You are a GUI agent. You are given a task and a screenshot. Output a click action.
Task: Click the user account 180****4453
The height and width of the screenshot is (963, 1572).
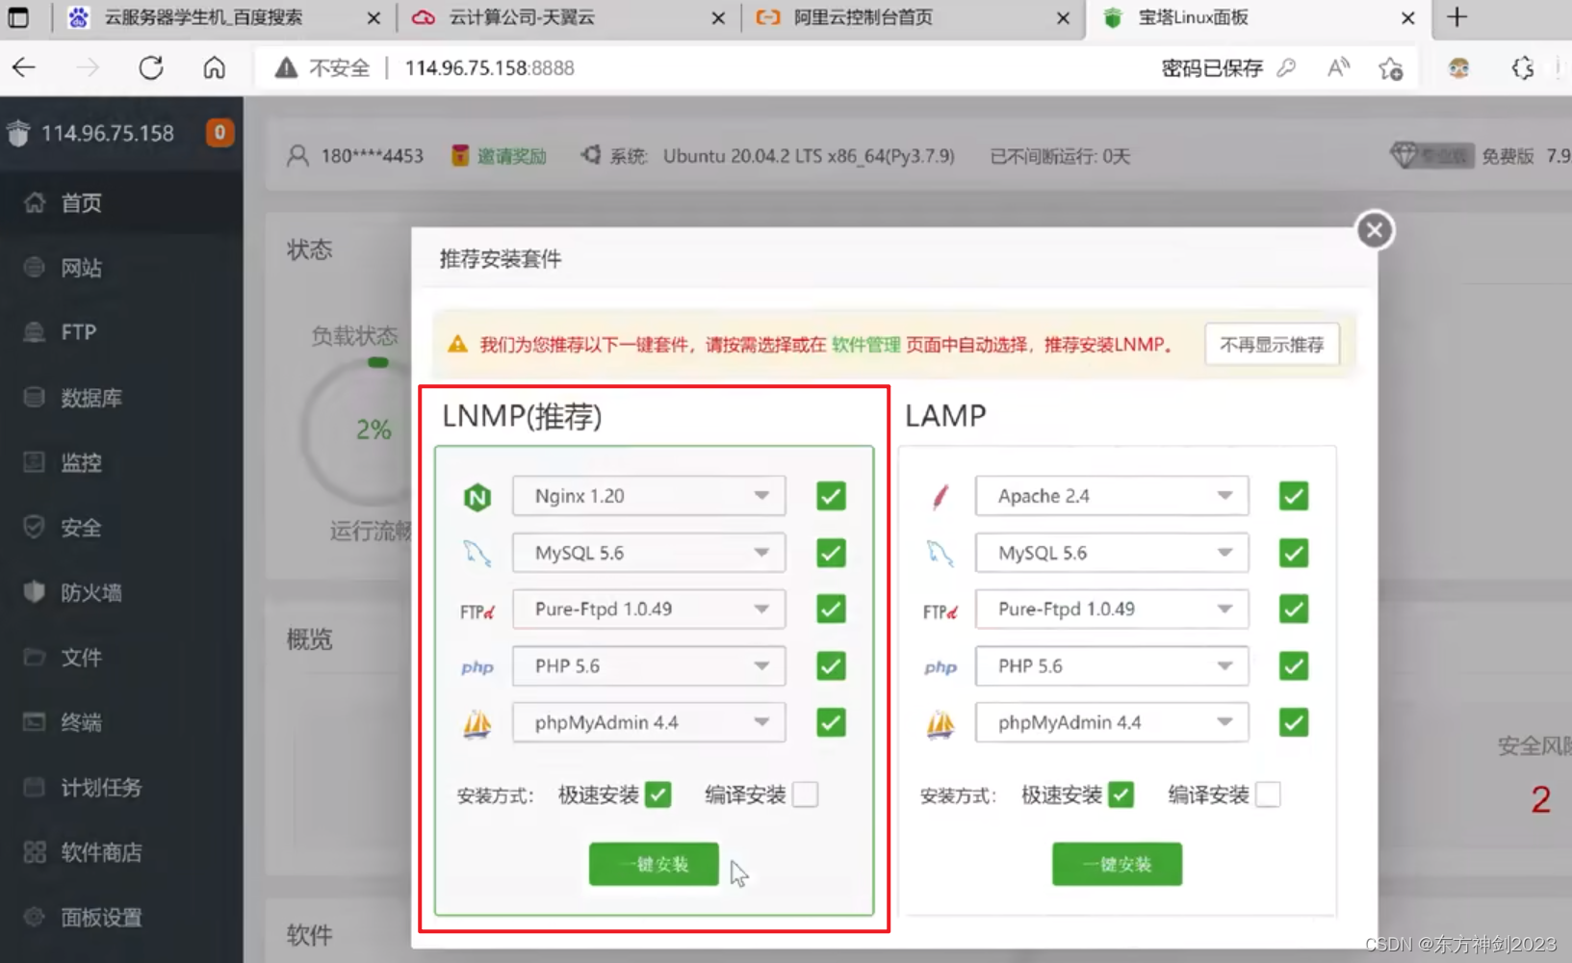point(372,156)
